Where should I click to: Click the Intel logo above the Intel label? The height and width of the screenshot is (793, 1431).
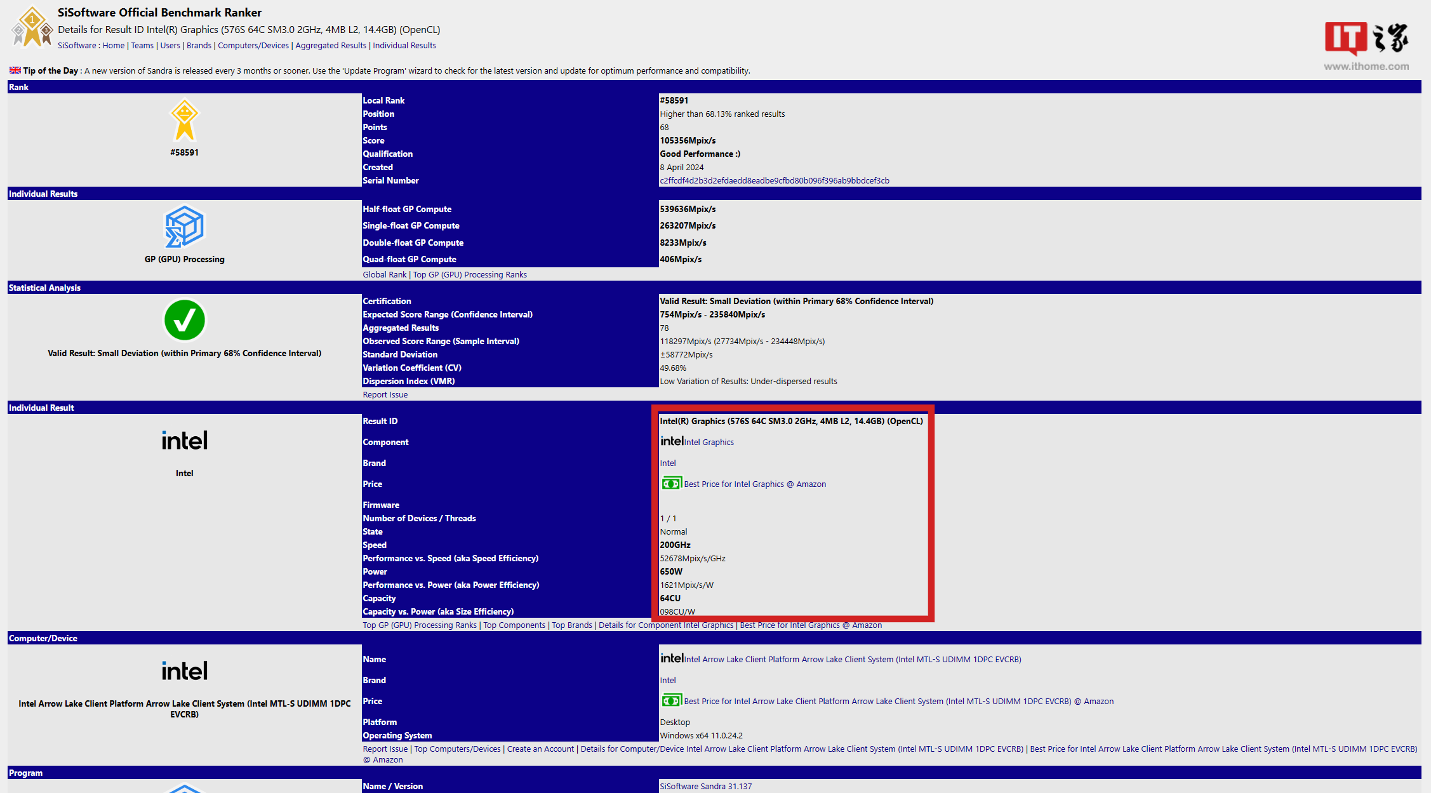click(x=184, y=440)
